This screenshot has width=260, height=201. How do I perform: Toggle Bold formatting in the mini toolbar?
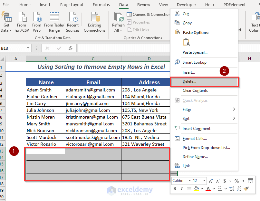coord(174,188)
